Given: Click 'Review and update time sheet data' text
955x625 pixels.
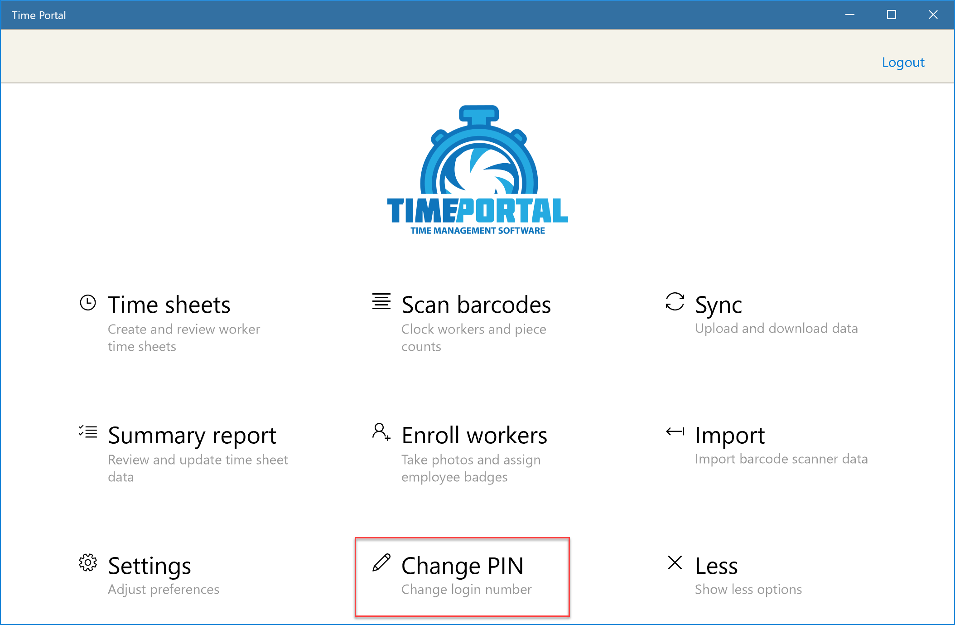Looking at the screenshot, I should click(x=198, y=468).
